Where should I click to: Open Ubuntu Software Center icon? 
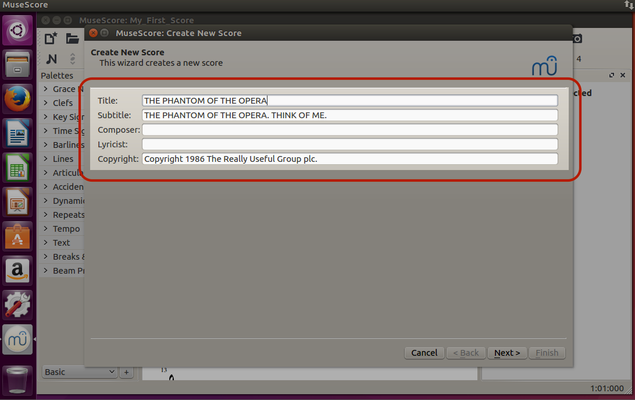click(17, 236)
